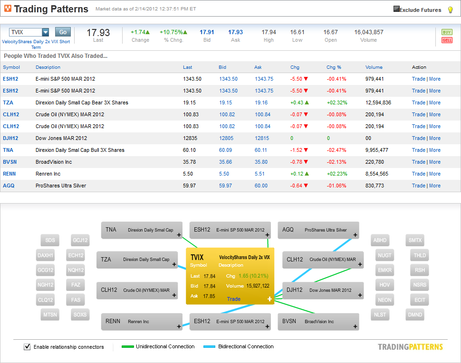Uncheck Enable relationship connectors
This screenshot has width=461, height=363.
tap(27, 346)
